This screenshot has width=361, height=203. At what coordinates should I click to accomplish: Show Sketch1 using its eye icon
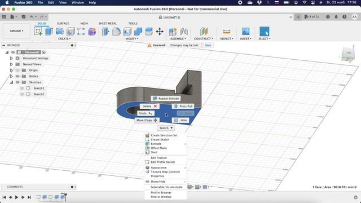tap(22, 88)
